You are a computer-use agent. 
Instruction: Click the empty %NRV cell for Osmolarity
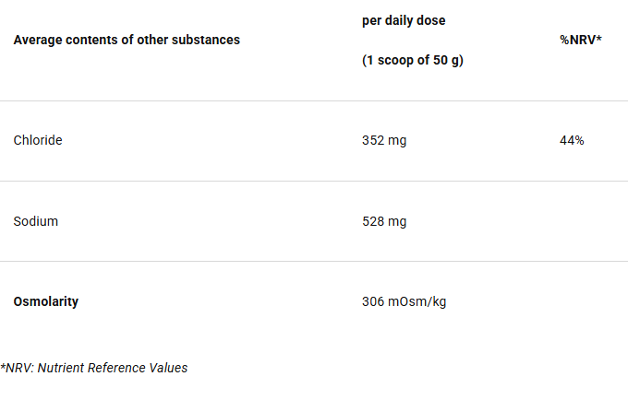[580, 301]
